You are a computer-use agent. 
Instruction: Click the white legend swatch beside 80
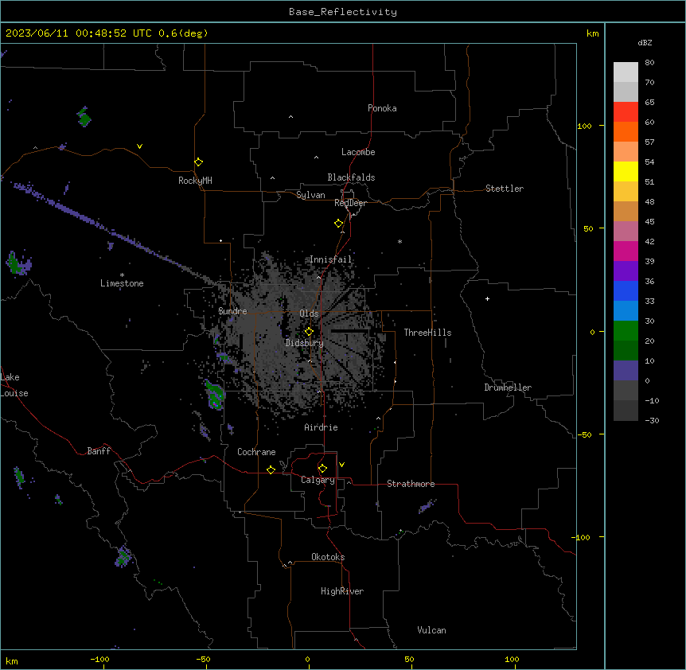(626, 72)
